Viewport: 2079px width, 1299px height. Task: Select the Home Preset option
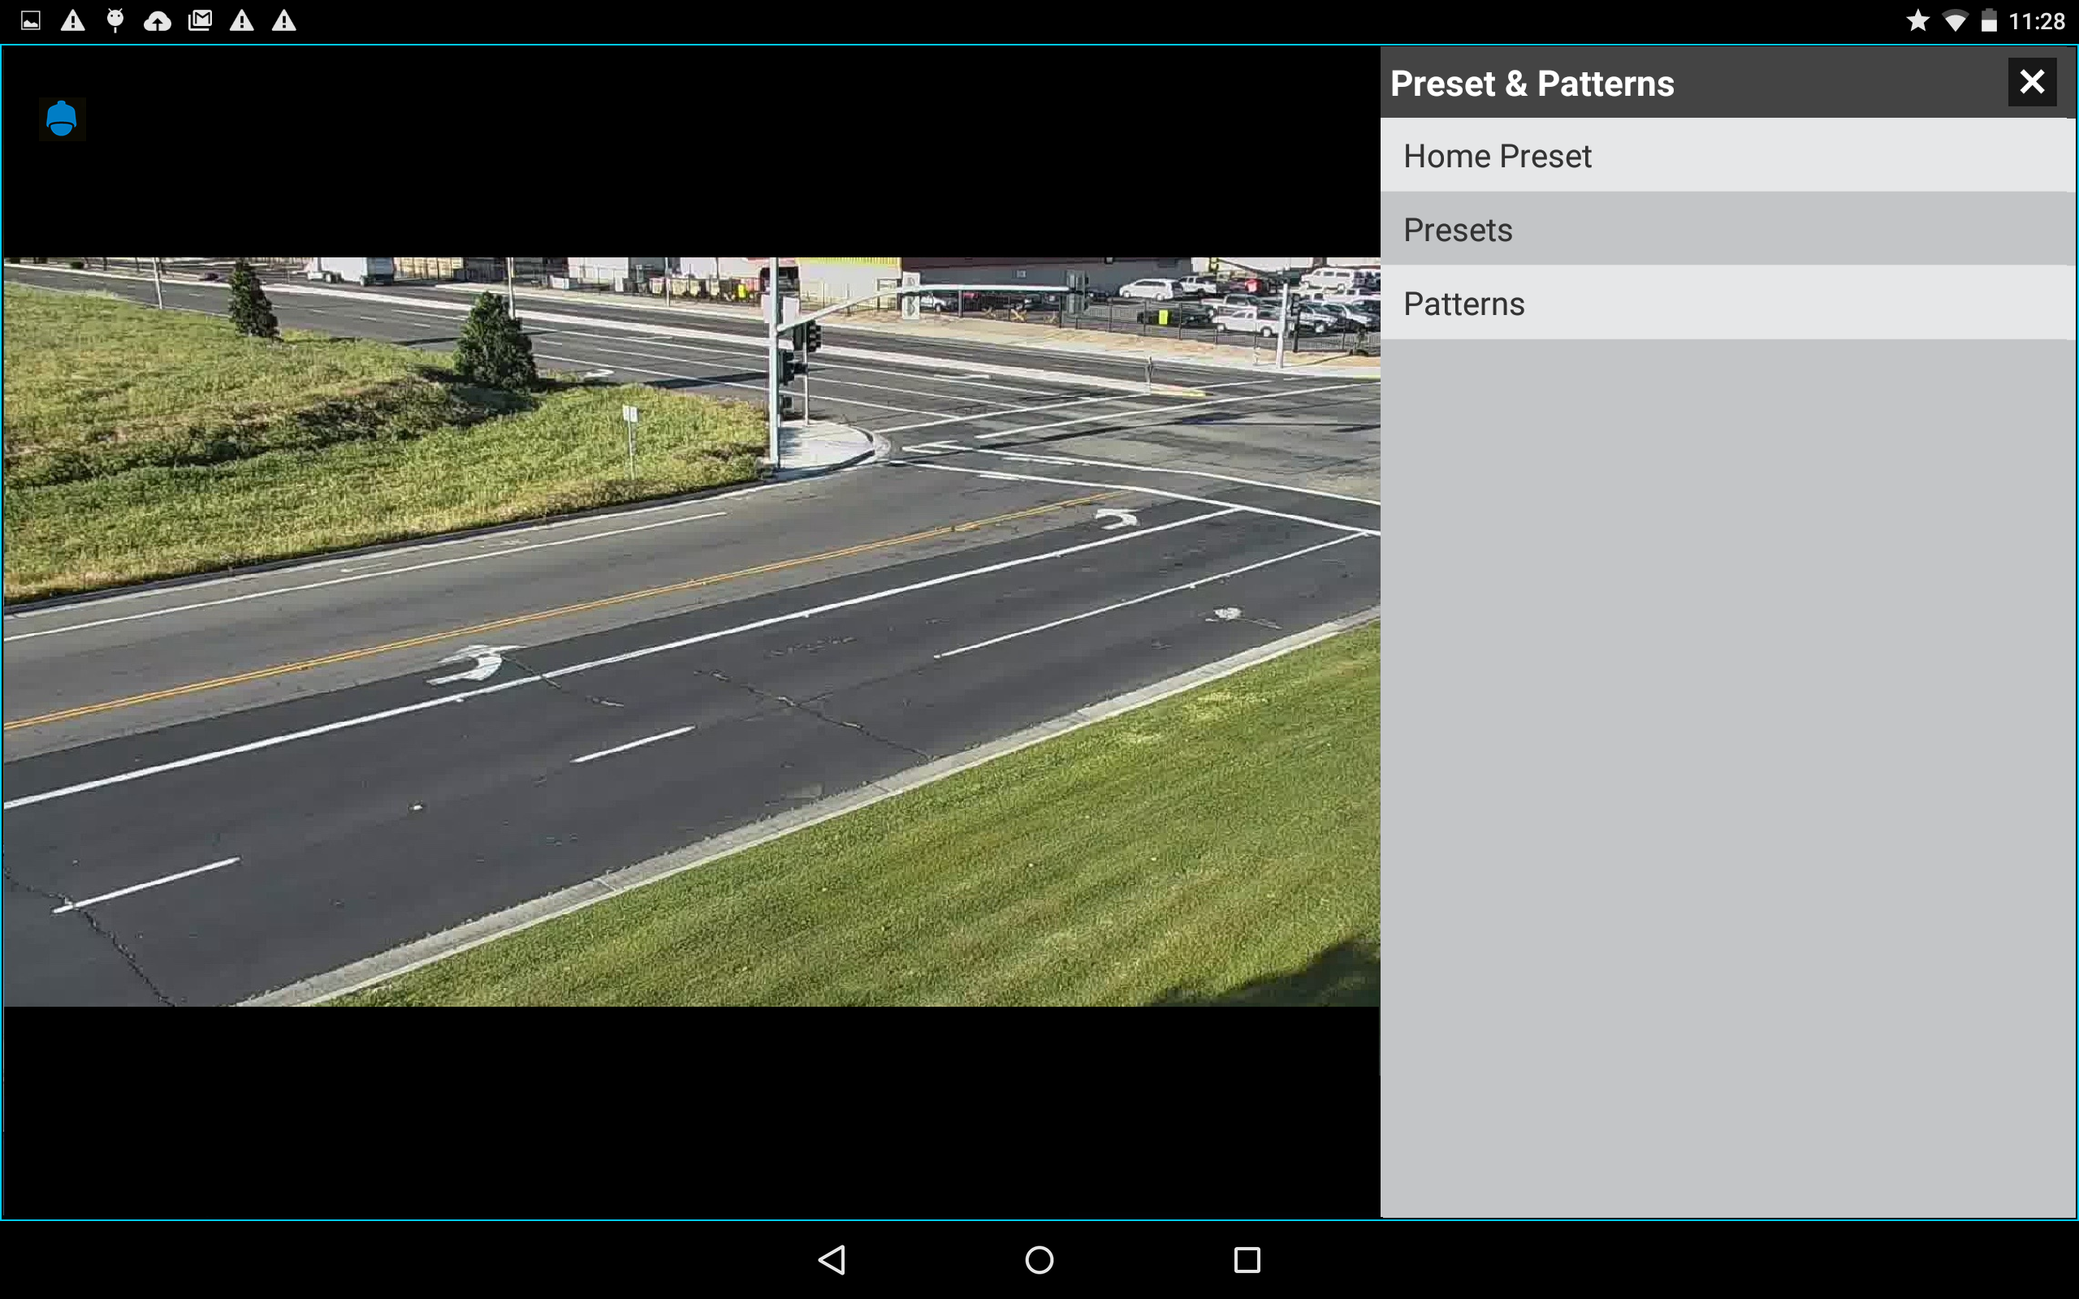point(1727,156)
